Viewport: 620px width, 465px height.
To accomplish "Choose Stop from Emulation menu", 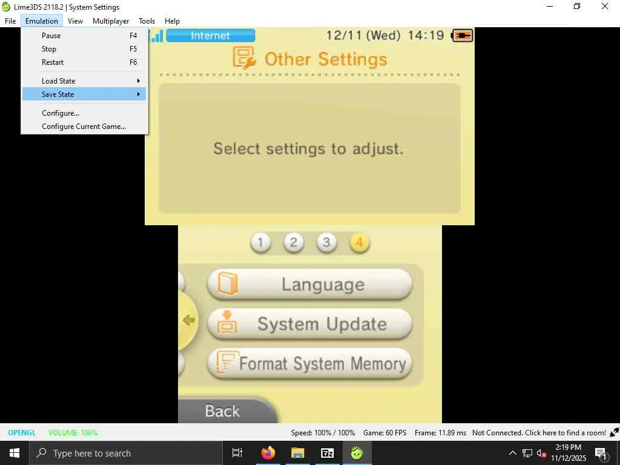I will 84,49.
